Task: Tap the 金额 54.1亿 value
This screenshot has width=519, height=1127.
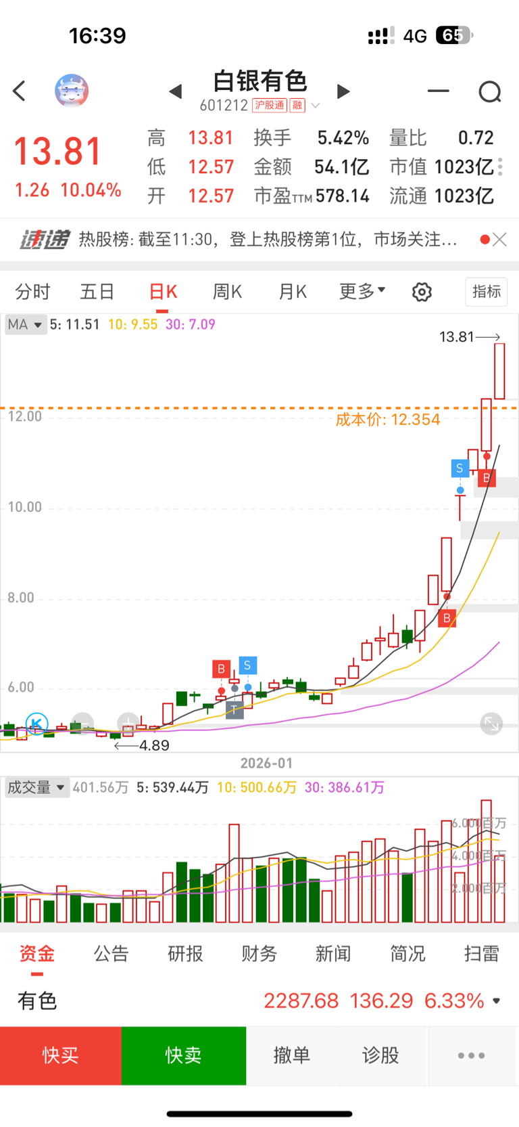Action: coord(342,167)
